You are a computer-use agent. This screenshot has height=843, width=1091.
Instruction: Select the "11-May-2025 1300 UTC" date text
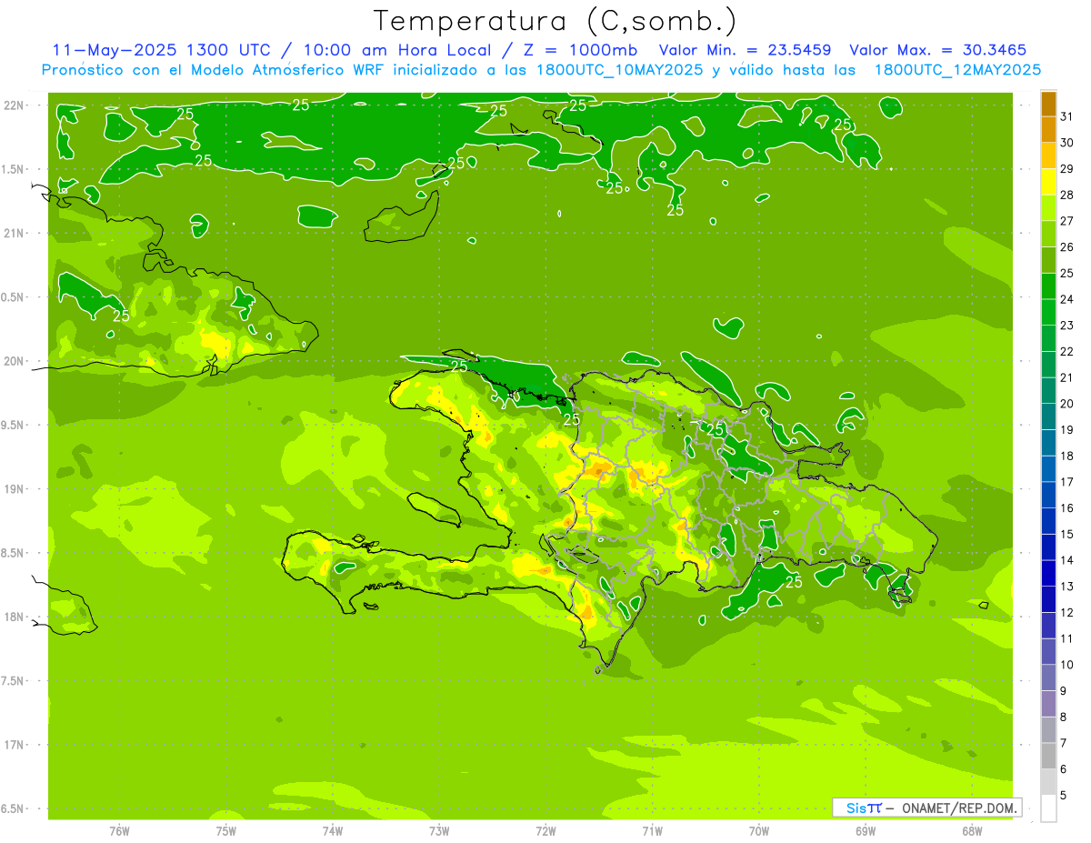pos(161,50)
